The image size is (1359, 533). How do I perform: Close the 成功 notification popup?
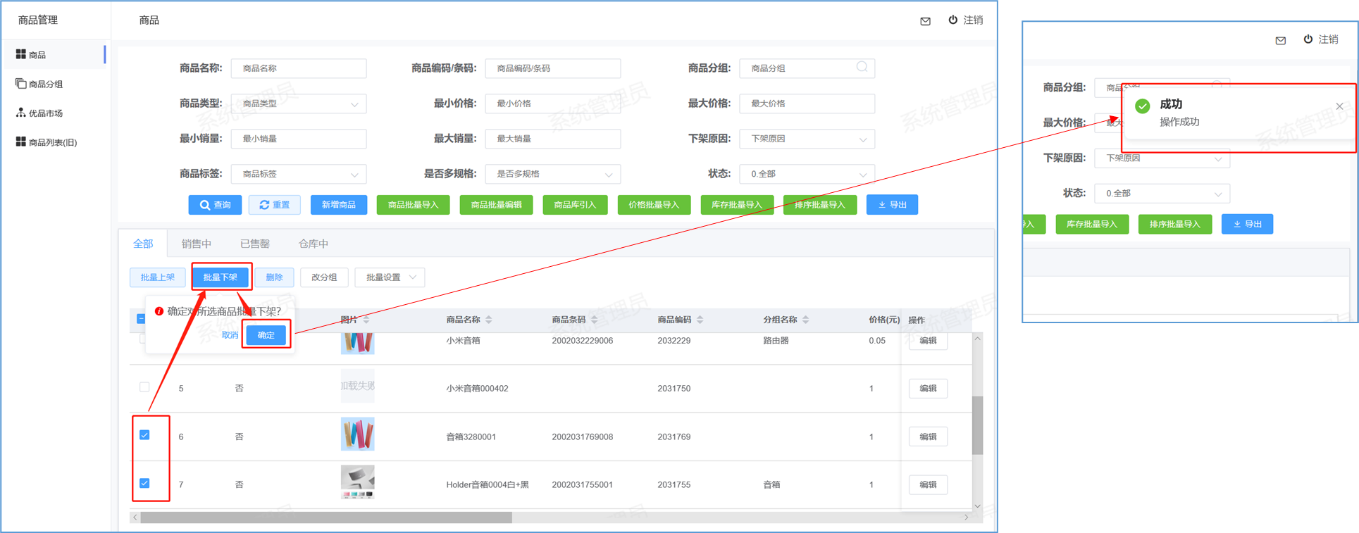(1339, 106)
